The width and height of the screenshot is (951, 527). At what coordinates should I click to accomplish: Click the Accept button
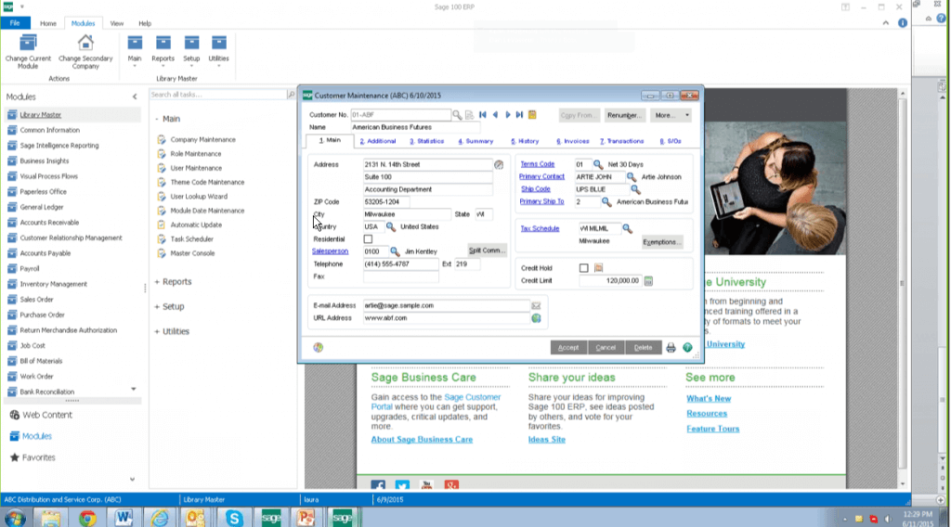pos(568,348)
